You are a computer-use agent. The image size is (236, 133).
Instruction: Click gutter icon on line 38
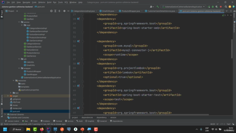78,64
